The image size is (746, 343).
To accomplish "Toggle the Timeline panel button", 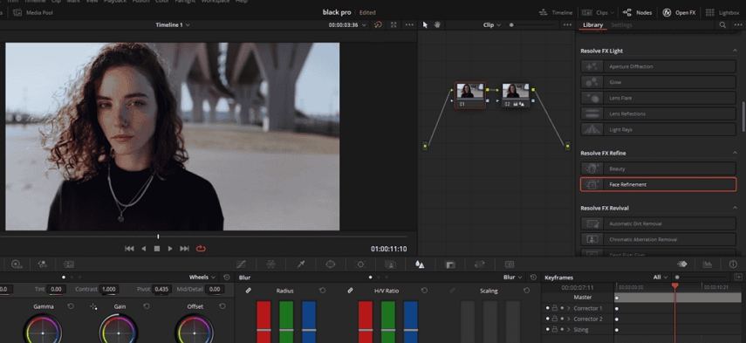I will pos(556,12).
